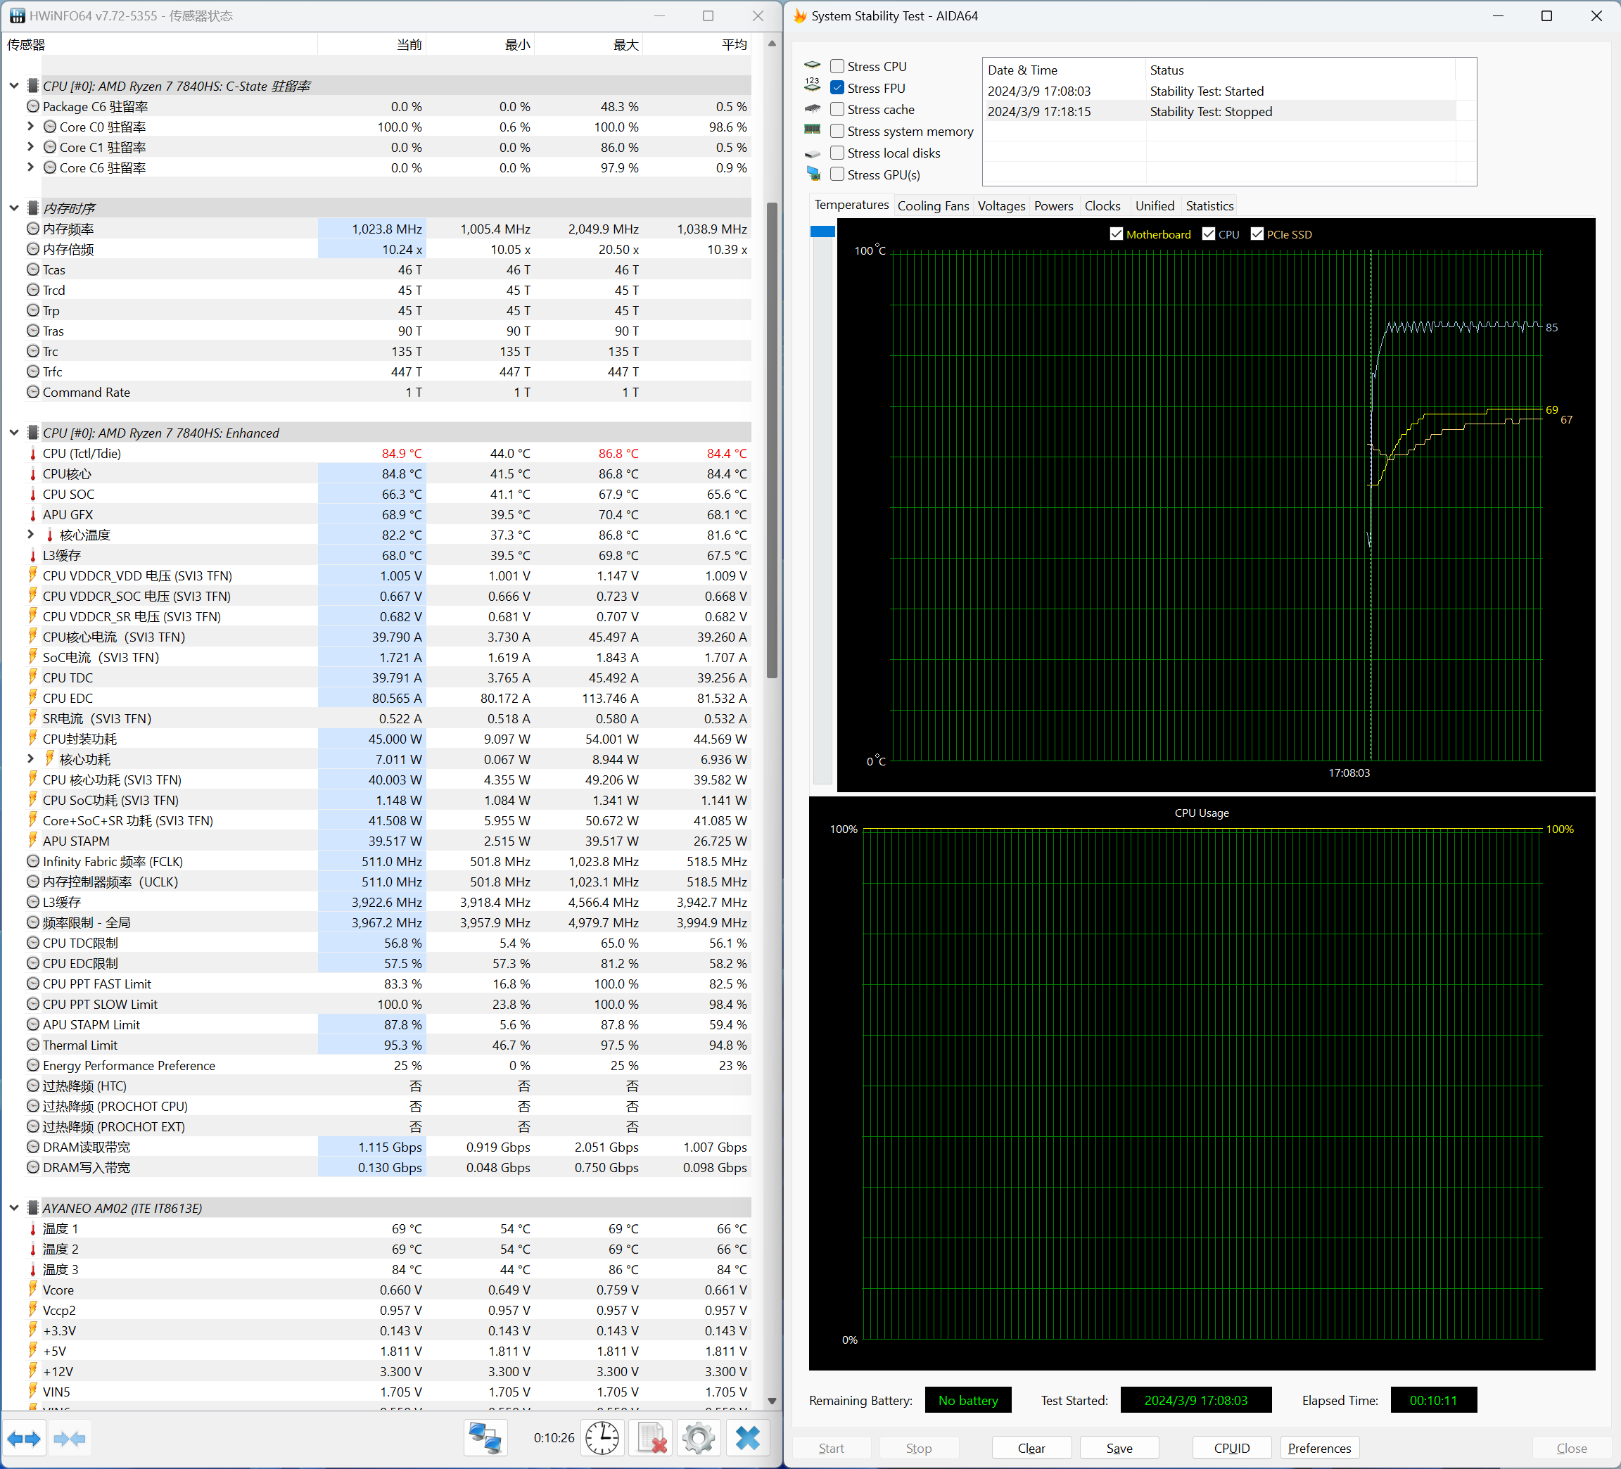The height and width of the screenshot is (1469, 1621).
Task: Click the expand-columns arrows icon in HWiNFO toolbar
Action: pyautogui.click(x=24, y=1439)
